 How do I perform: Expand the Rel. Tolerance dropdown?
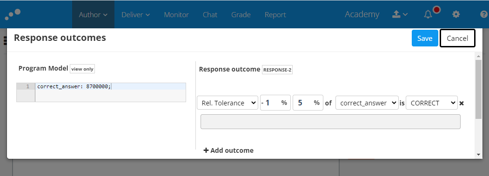coord(228,103)
